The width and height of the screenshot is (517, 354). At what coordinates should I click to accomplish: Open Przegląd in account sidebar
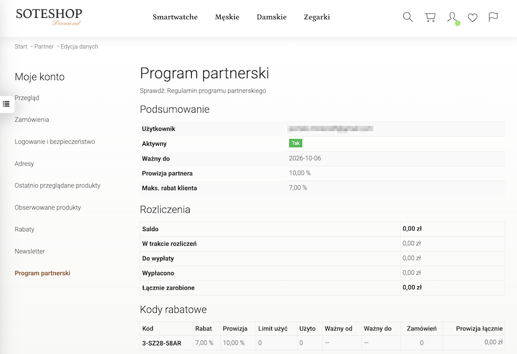[x=26, y=98]
